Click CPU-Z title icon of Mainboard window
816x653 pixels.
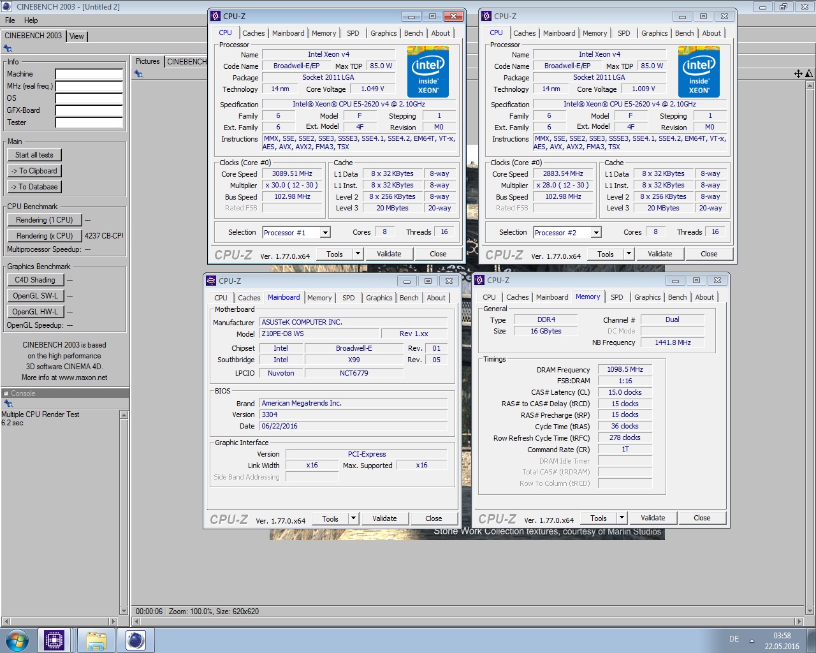(x=212, y=281)
